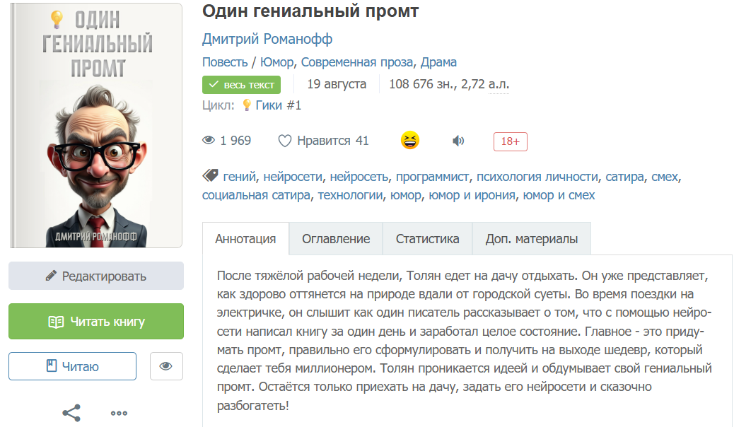
Task: Open the three-dots more options menu
Action: (x=119, y=414)
